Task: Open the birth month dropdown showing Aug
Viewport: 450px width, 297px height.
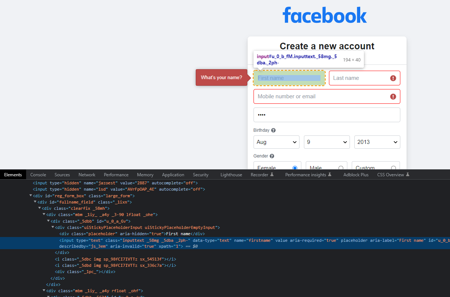Action: pyautogui.click(x=276, y=142)
